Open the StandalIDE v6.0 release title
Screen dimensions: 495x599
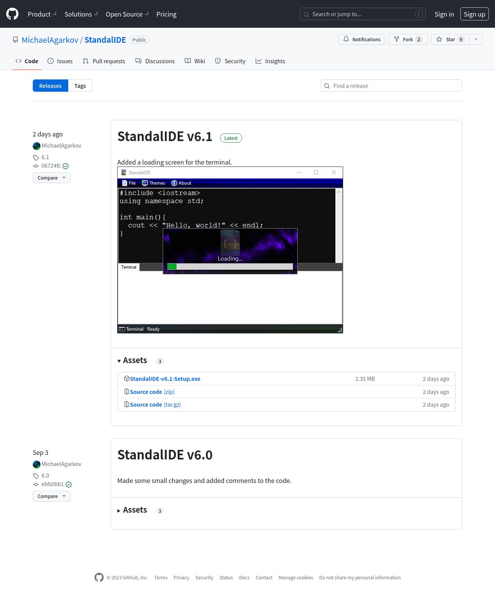tap(165, 455)
